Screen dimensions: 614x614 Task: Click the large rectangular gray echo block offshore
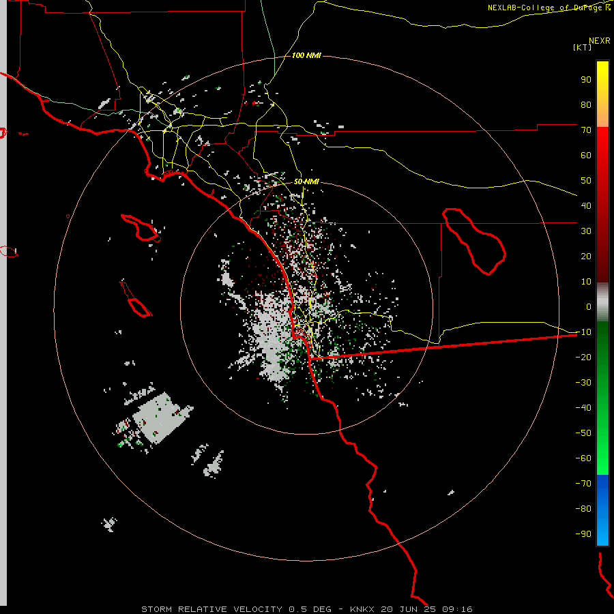[162, 418]
